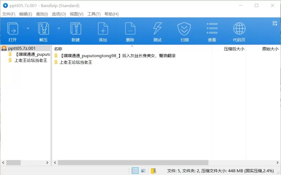Image resolution: width=281 pixels, height=175 pixels.
Task: Click the Scan (扫描) shield icon
Action: (x=184, y=29)
